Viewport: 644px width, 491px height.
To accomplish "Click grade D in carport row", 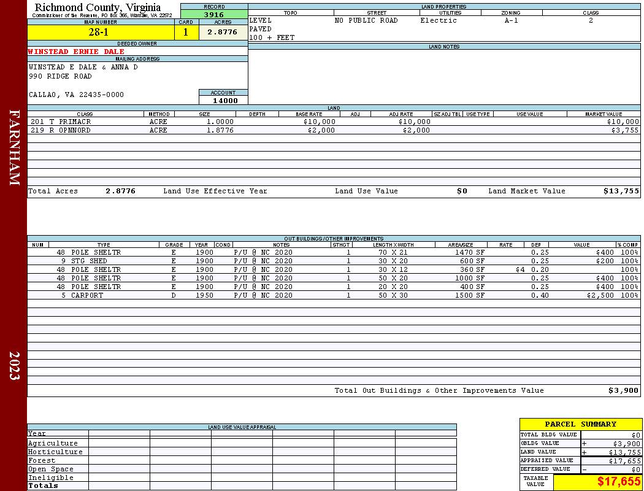I will coord(174,295).
